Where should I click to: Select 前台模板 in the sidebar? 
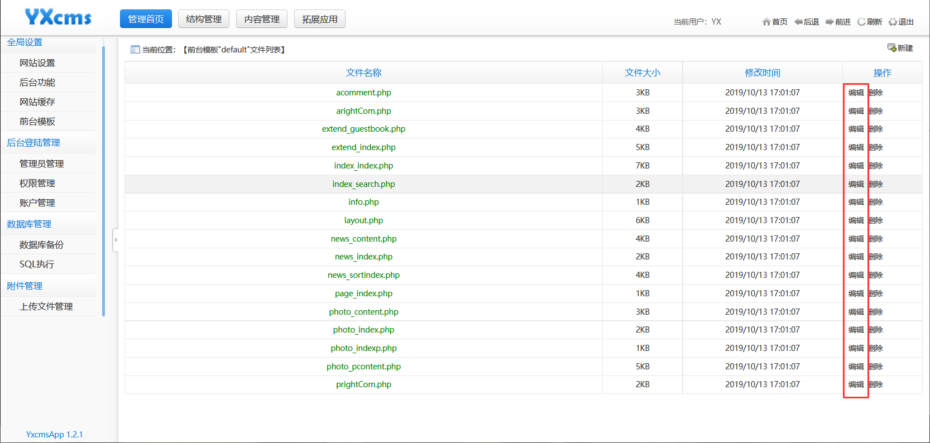37,122
